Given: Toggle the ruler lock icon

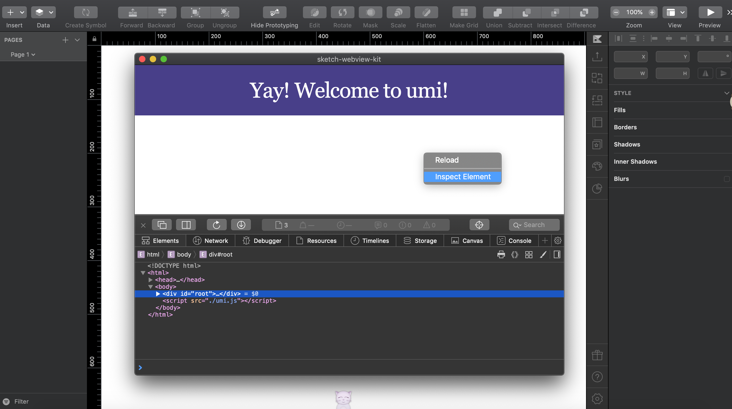Looking at the screenshot, I should coord(94,39).
